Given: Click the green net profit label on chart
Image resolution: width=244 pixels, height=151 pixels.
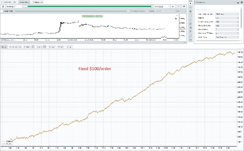Looking at the screenshot, I should click(x=92, y=16).
